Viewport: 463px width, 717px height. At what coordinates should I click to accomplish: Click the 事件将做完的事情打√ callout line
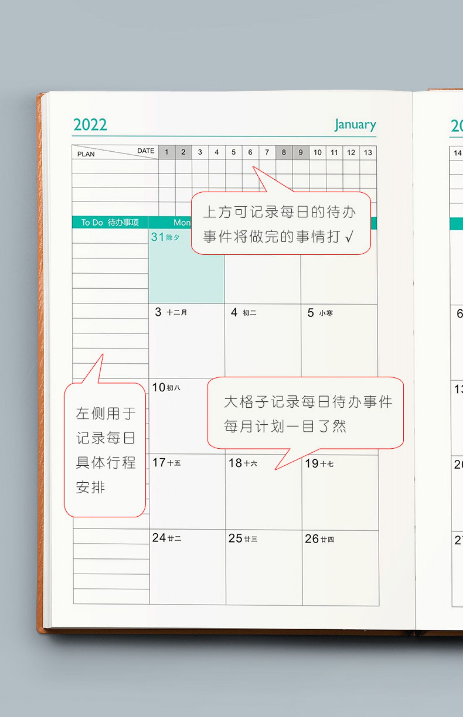278,237
